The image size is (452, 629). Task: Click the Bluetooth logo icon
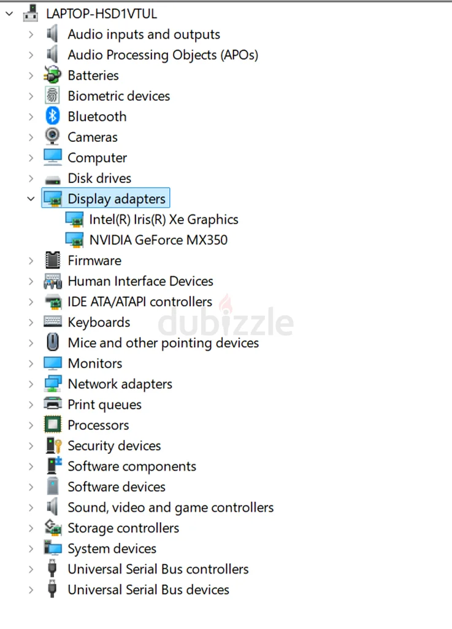pos(53,116)
